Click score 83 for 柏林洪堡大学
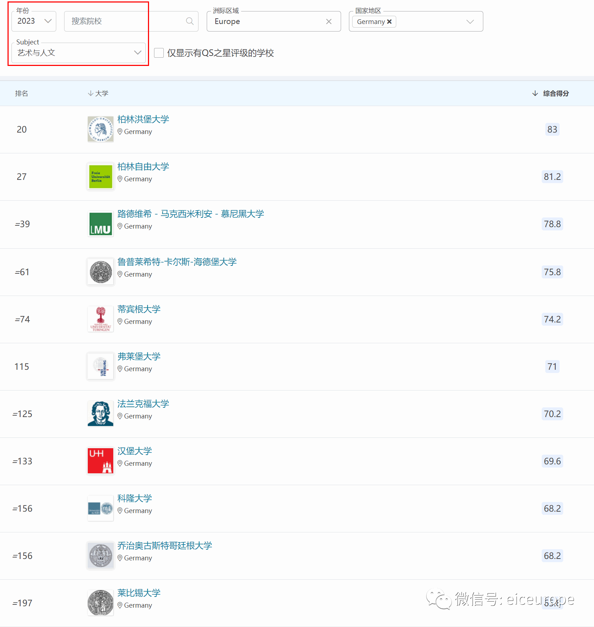Image resolution: width=594 pixels, height=627 pixels. point(552,129)
